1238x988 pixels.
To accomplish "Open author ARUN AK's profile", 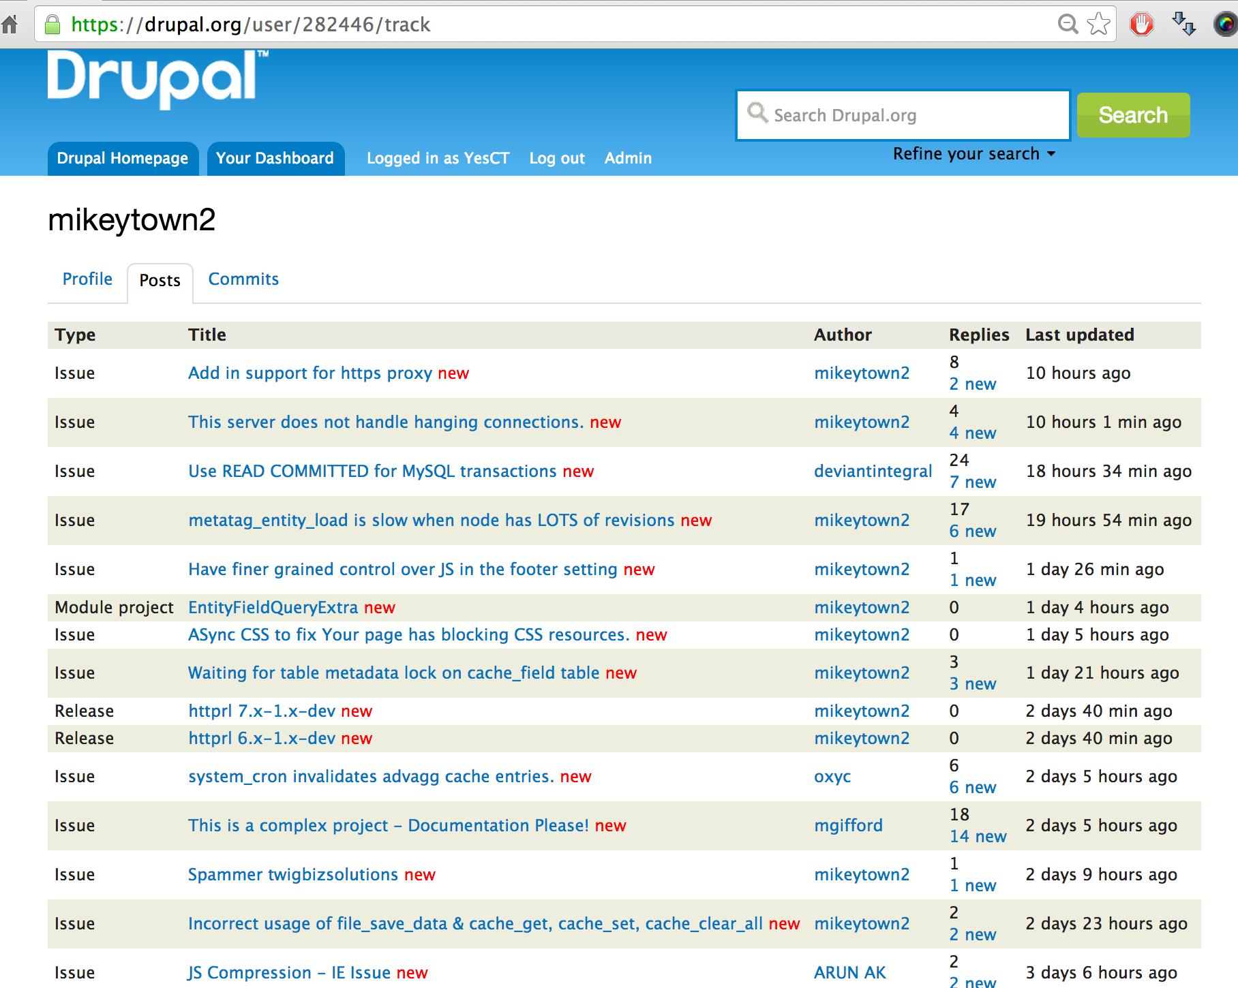I will click(850, 973).
